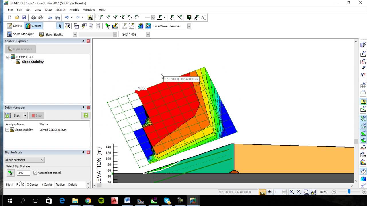Click the Zoom Page icon in status bar
The height and width of the screenshot is (206, 367).
(x=306, y=192)
